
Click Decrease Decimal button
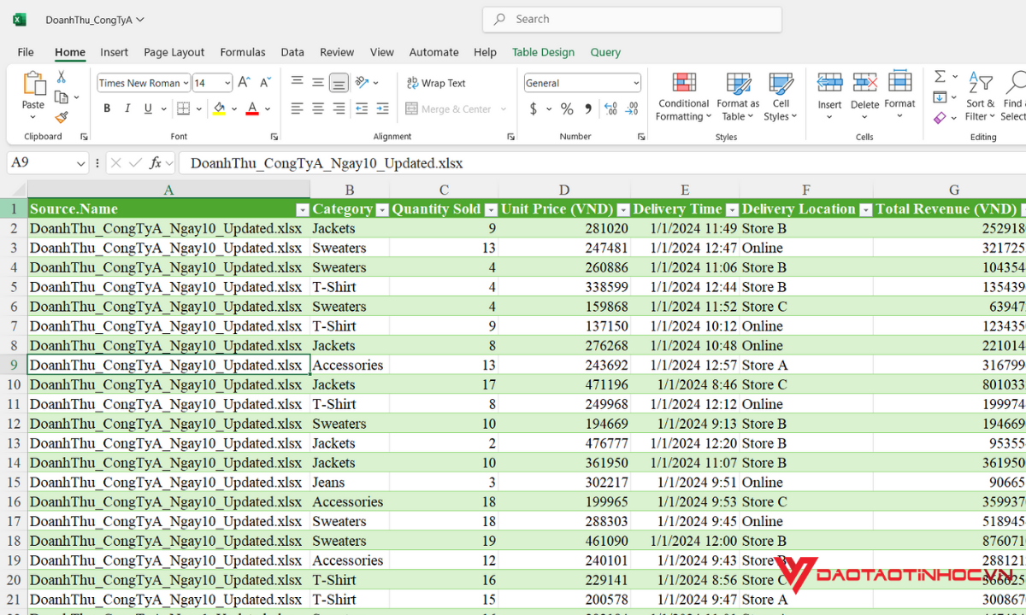pos(631,108)
